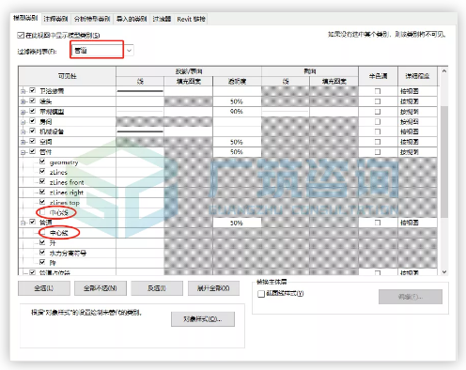Collapse the 管件 category
This screenshot has width=466, height=370.
point(23,152)
